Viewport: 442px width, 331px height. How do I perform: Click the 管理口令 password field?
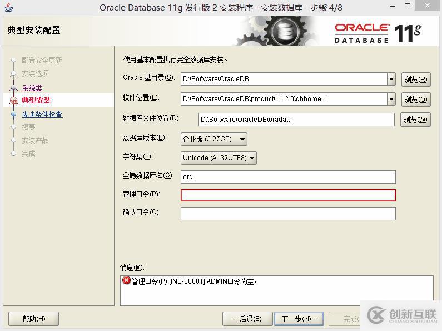point(288,195)
